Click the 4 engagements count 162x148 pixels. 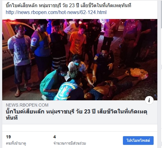point(55,137)
